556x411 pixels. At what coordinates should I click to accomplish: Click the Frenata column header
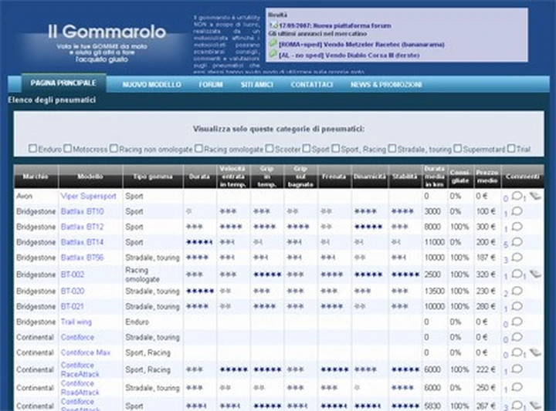[334, 177]
